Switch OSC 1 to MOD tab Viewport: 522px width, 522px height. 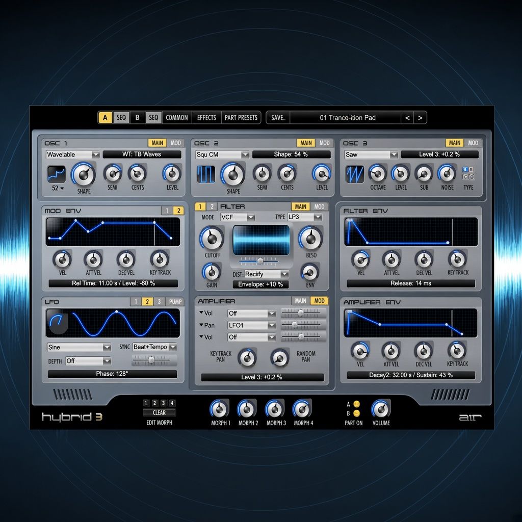point(176,143)
